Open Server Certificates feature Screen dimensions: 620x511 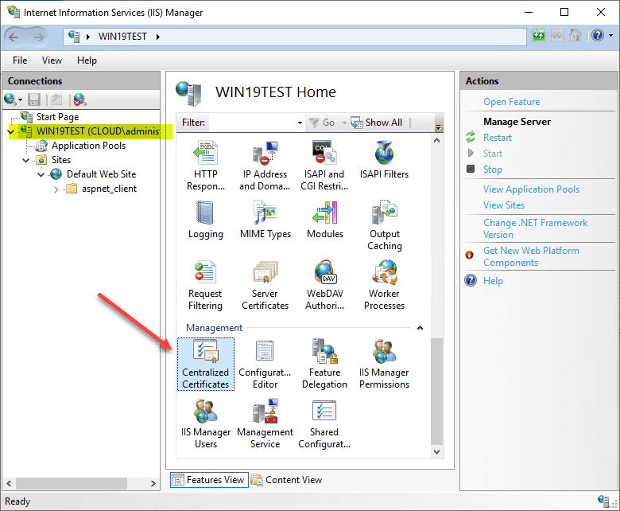click(265, 285)
